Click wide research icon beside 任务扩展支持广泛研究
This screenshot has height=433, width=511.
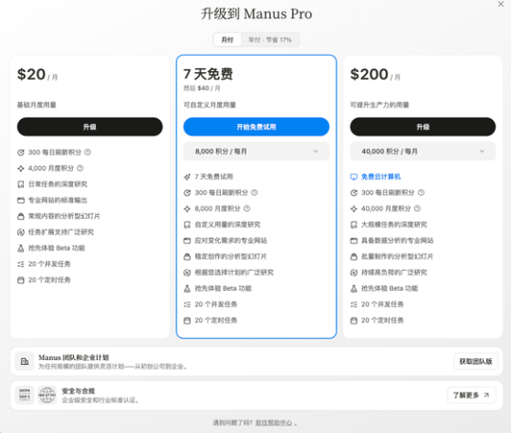(21, 232)
